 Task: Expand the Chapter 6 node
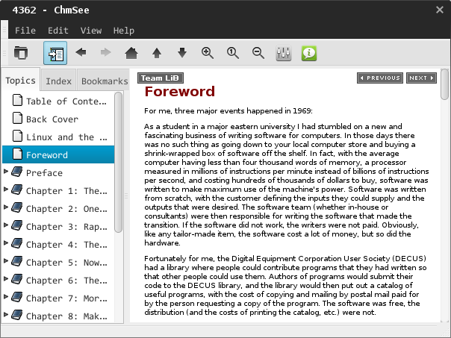[6, 279]
